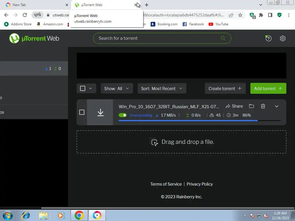
Task: Click the horizontal scrollbar at bottom
Action: (167, 208)
